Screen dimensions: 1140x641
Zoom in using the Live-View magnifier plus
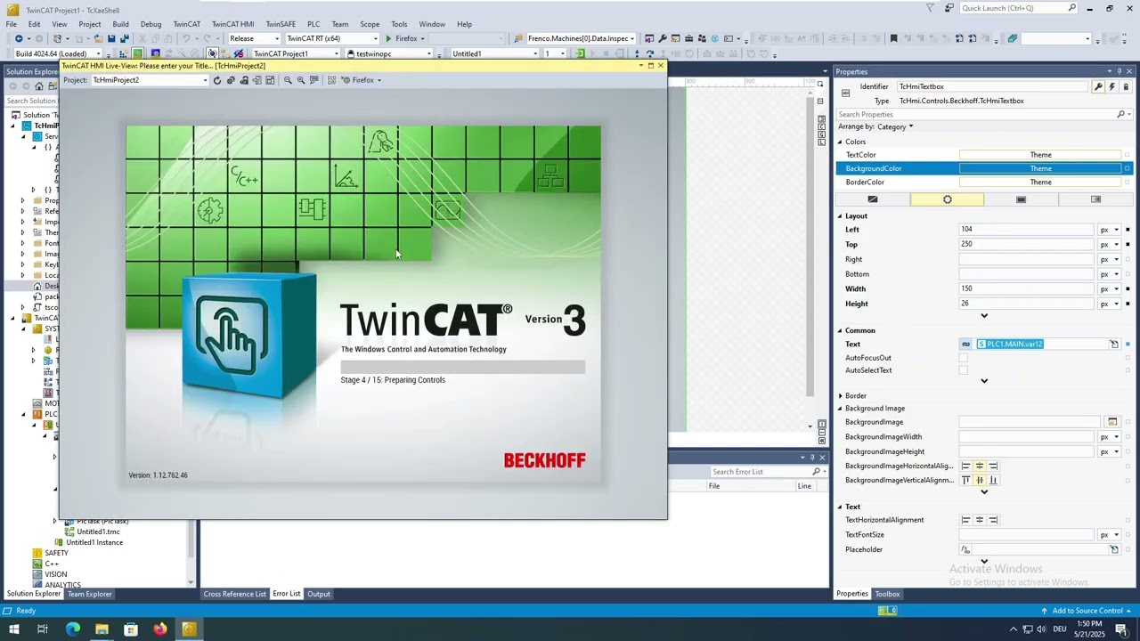[x=301, y=80]
